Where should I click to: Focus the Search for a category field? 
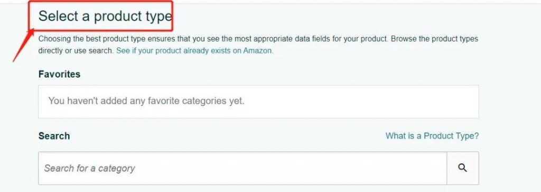pos(242,168)
